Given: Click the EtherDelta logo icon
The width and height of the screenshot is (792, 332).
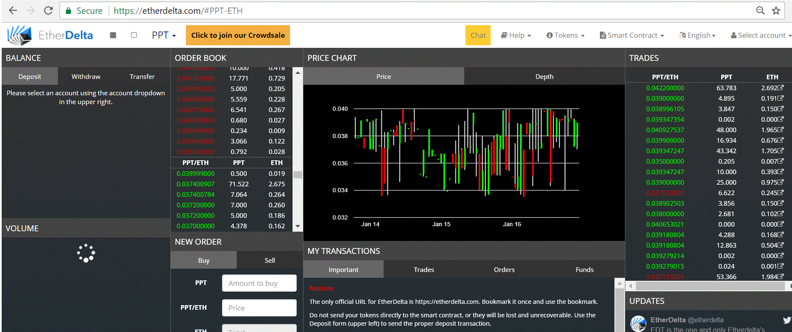Looking at the screenshot, I should pyautogui.click(x=19, y=35).
